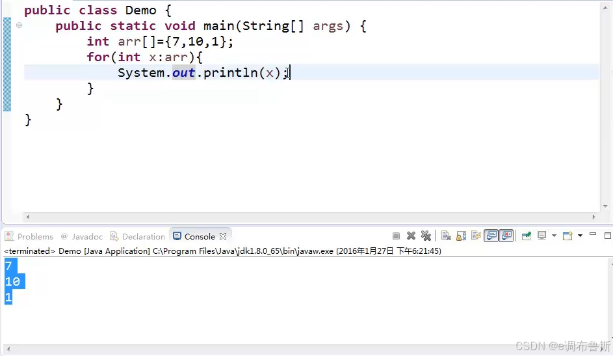This screenshot has width=613, height=356.
Task: Toggle Word Wrap in Console toolbar
Action: pyautogui.click(x=476, y=236)
